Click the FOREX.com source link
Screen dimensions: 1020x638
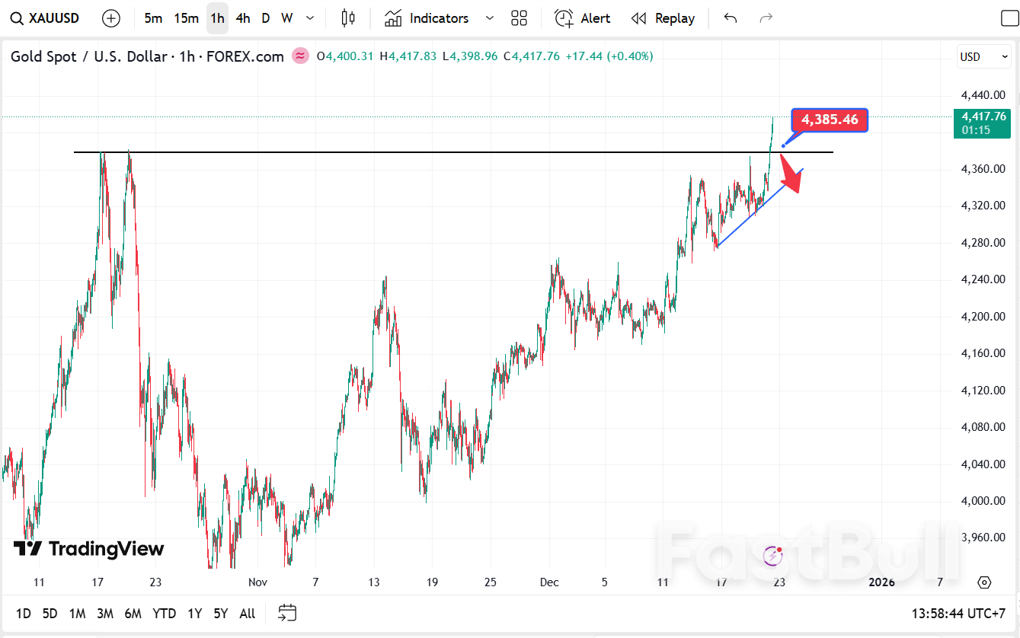click(245, 56)
